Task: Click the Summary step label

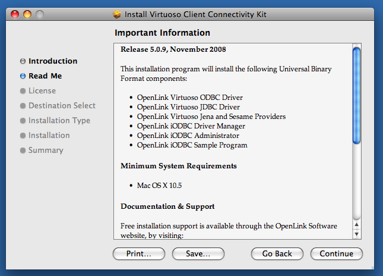Action: pyautogui.click(x=46, y=150)
